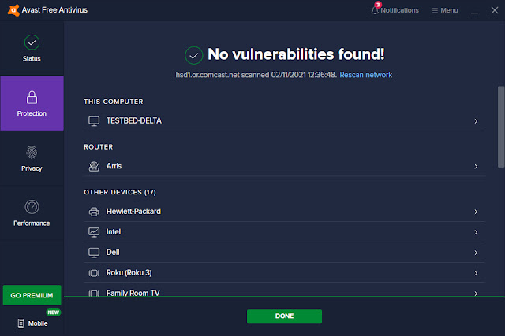Image resolution: width=505 pixels, height=336 pixels.
Task: Click the NEW badge above Mobile
Action: coord(53,312)
